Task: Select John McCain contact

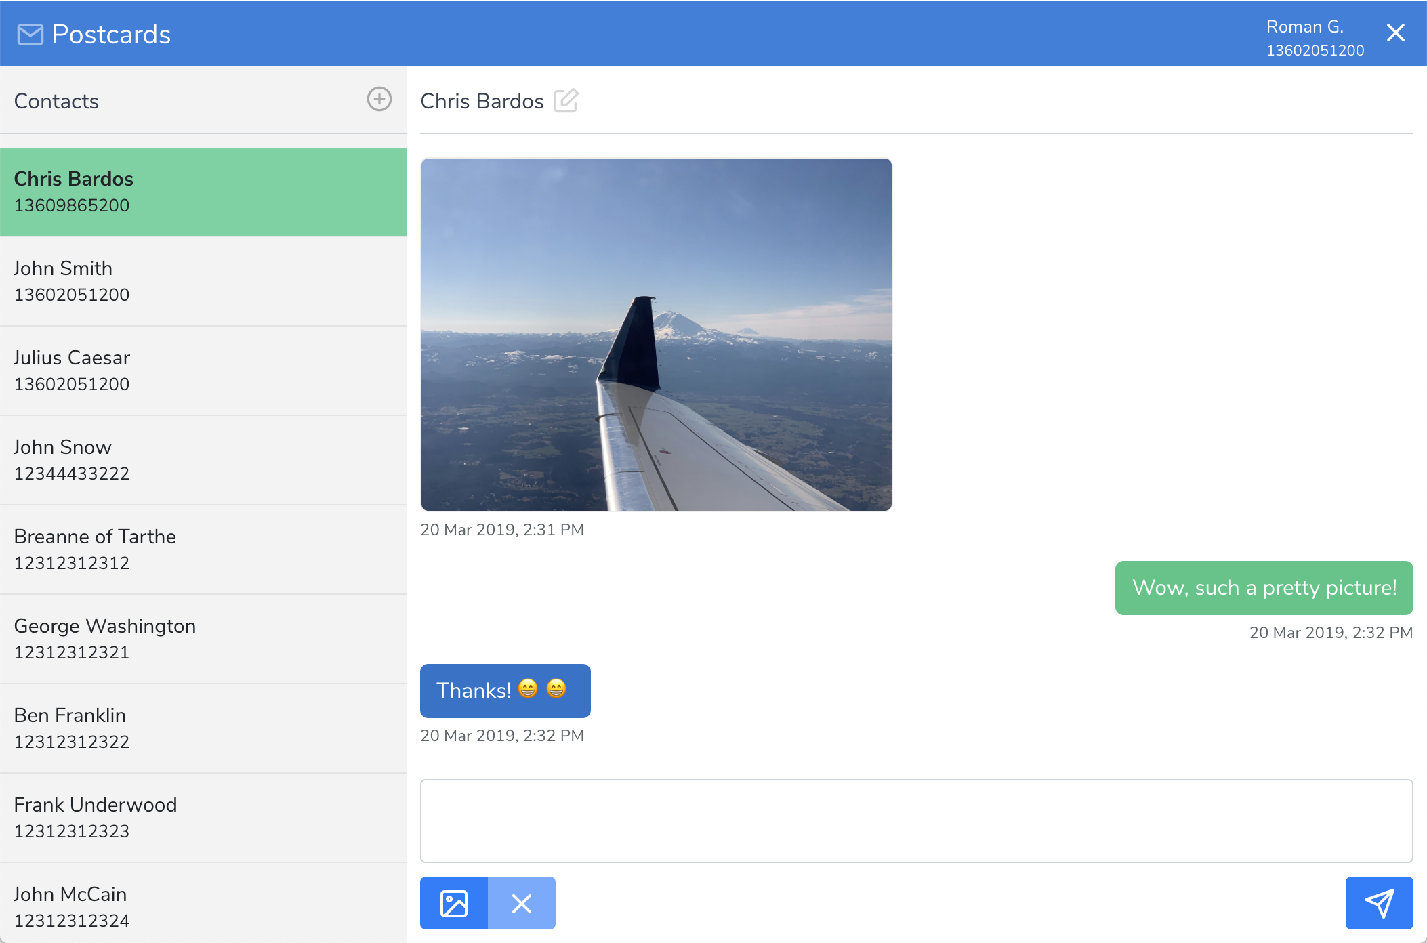Action: pyautogui.click(x=203, y=906)
